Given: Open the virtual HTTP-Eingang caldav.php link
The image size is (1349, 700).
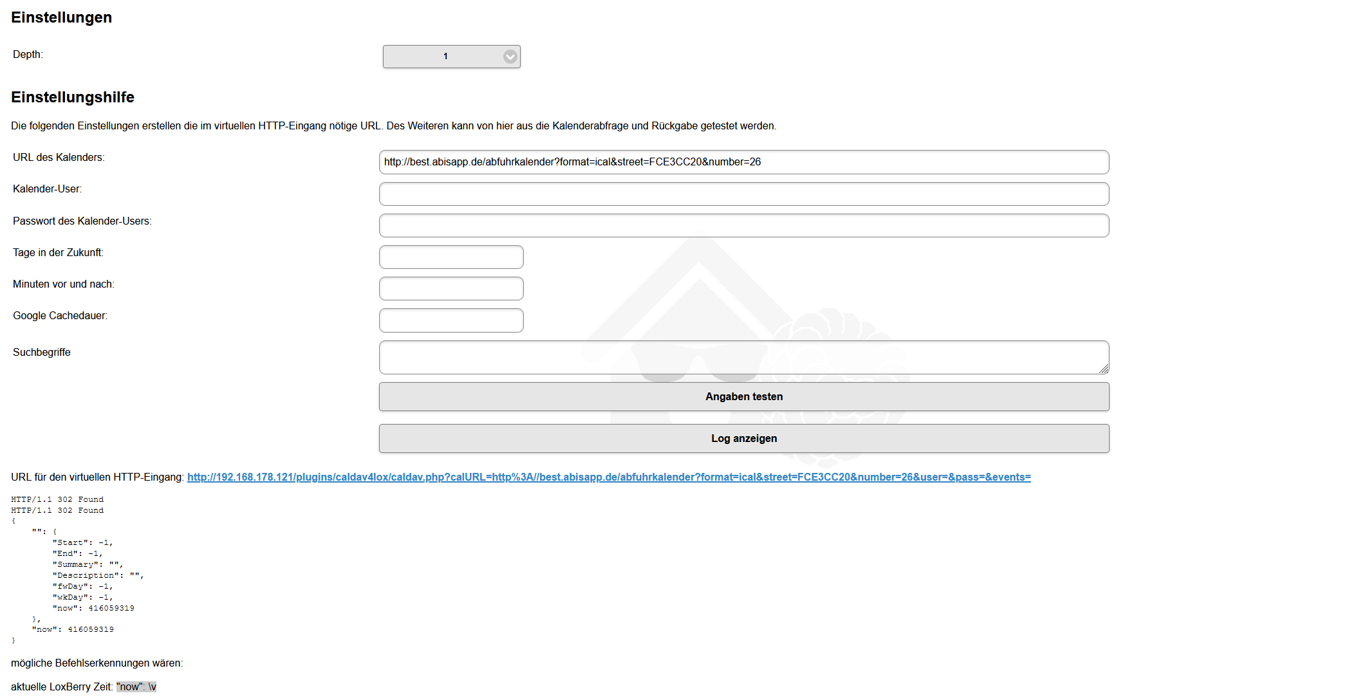Looking at the screenshot, I should (608, 477).
